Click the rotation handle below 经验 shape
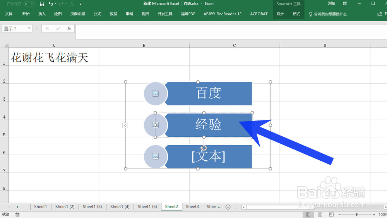 (204, 148)
